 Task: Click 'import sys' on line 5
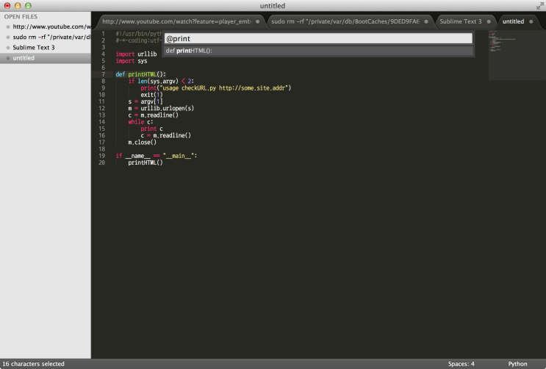[x=132, y=61]
